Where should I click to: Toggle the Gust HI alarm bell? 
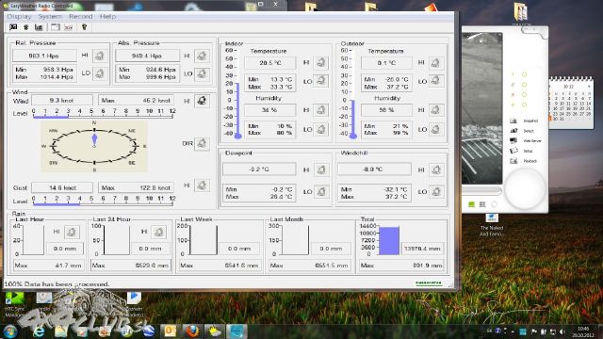point(202,186)
